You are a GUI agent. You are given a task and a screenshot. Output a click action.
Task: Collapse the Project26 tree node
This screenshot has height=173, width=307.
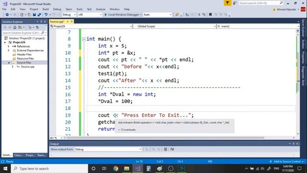coord(5,42)
